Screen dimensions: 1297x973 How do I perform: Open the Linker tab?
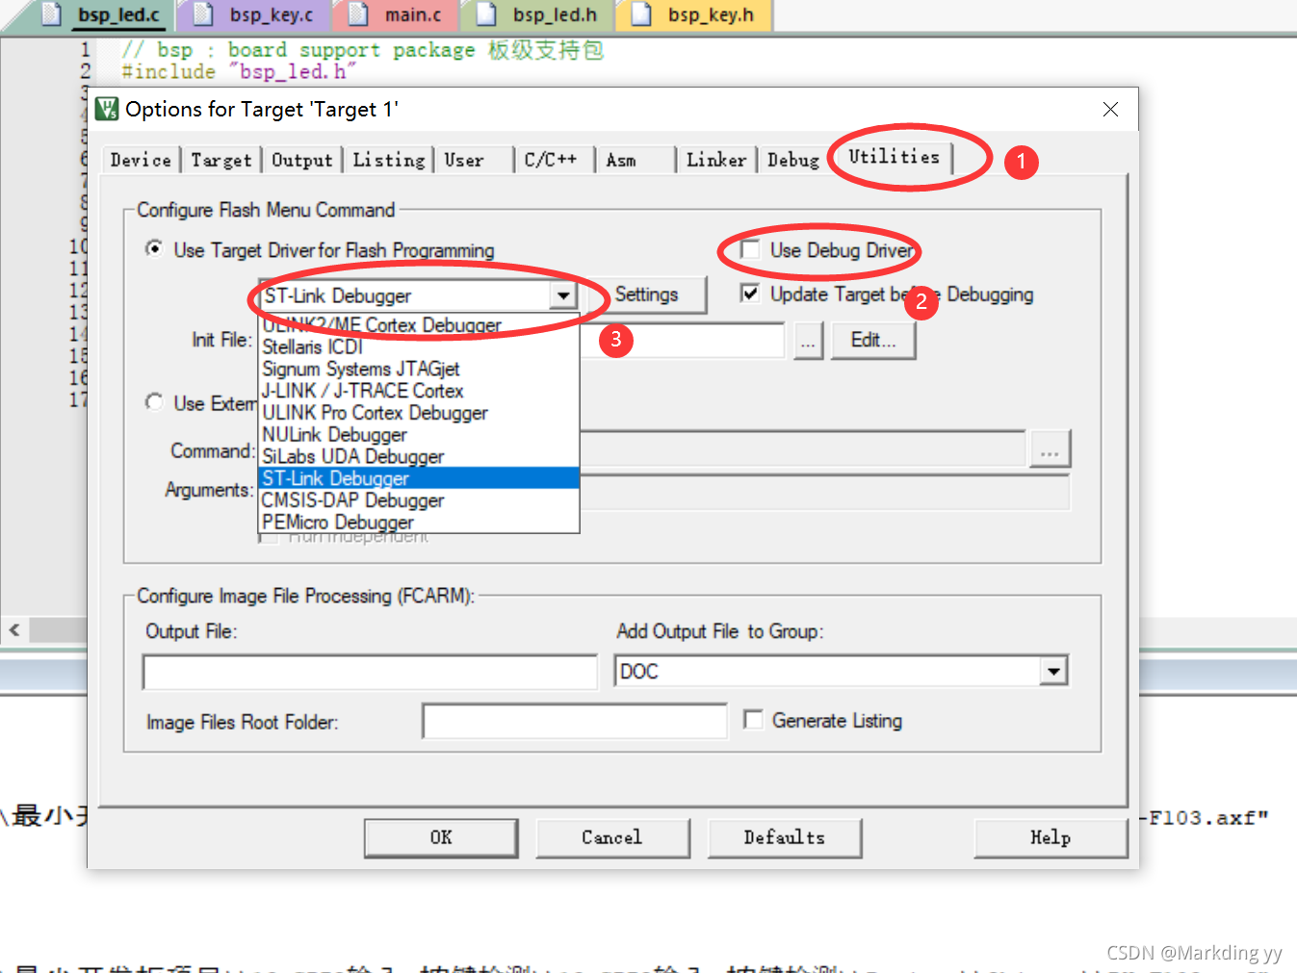coord(716,161)
